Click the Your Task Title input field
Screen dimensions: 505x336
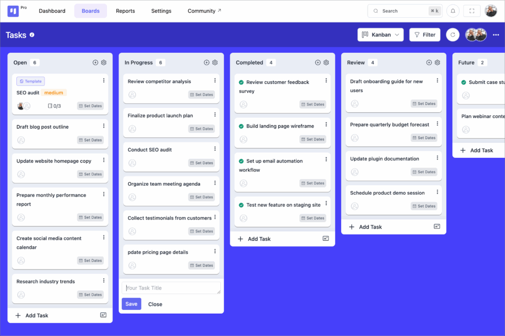[171, 287]
